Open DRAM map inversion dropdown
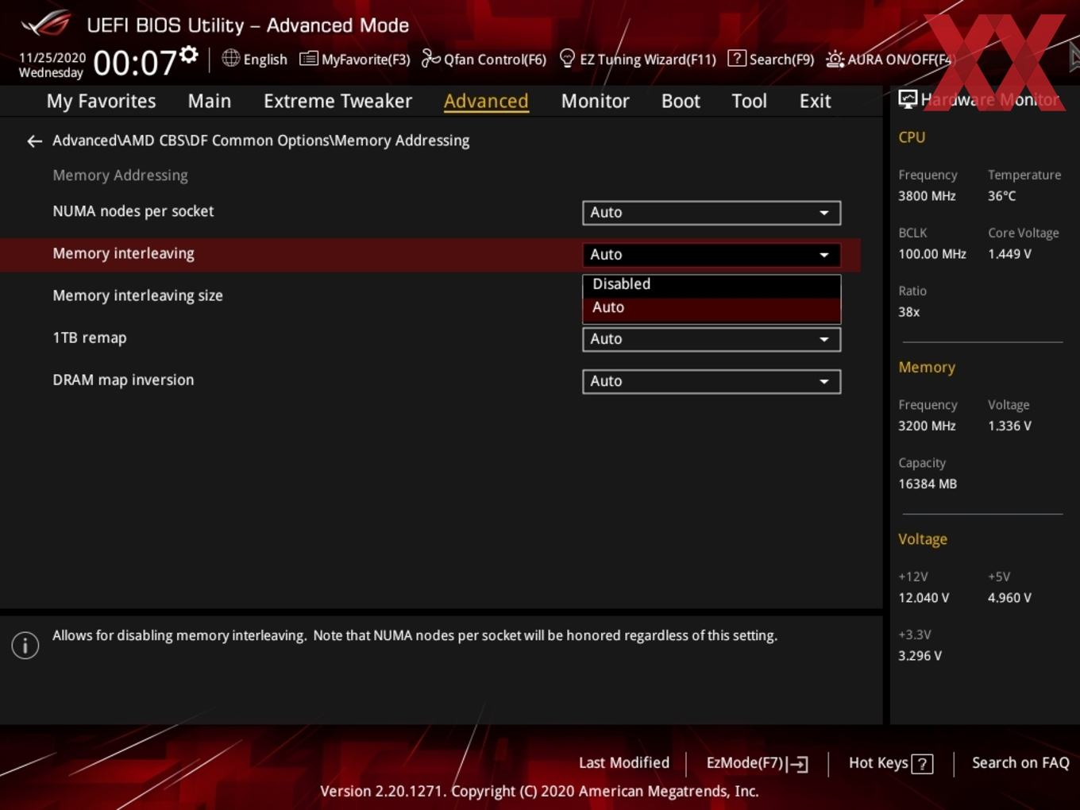Viewport: 1080px width, 810px height. click(x=712, y=381)
